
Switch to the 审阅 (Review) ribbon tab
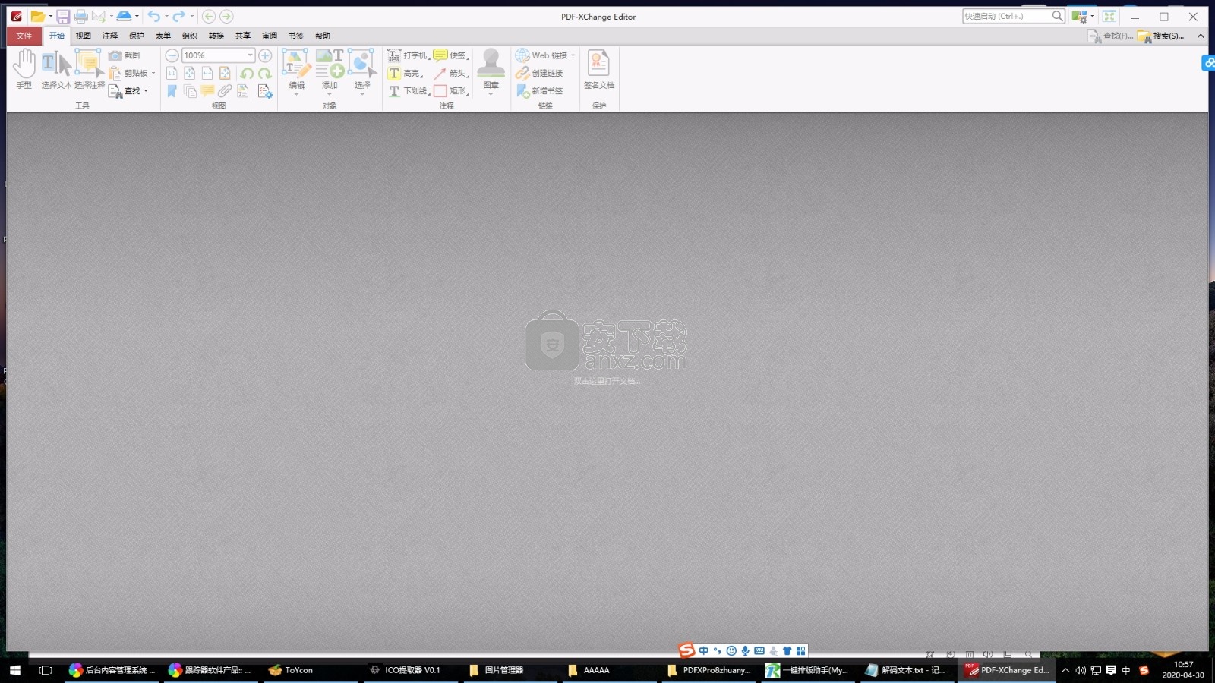270,36
